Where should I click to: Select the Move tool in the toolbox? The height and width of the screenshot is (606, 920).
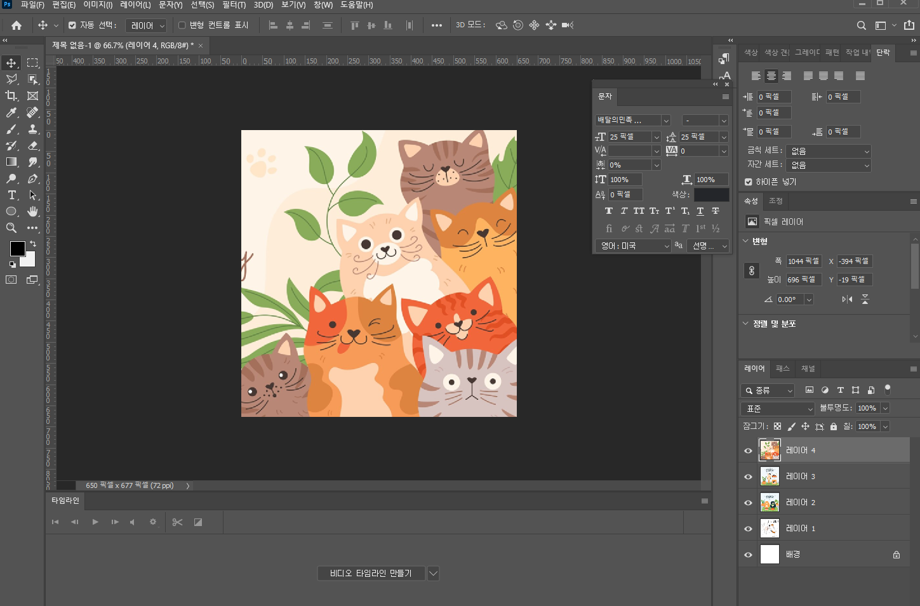click(11, 63)
